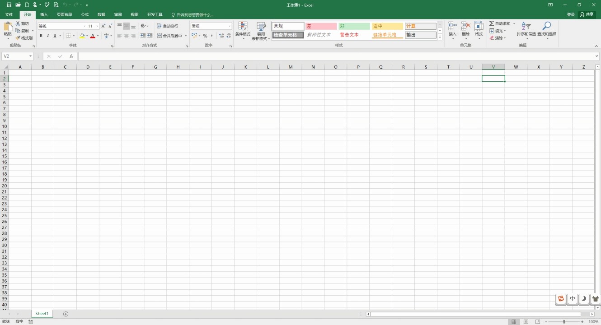This screenshot has width=601, height=325.
Task: Select the Italic formatting icon
Action: pos(47,36)
